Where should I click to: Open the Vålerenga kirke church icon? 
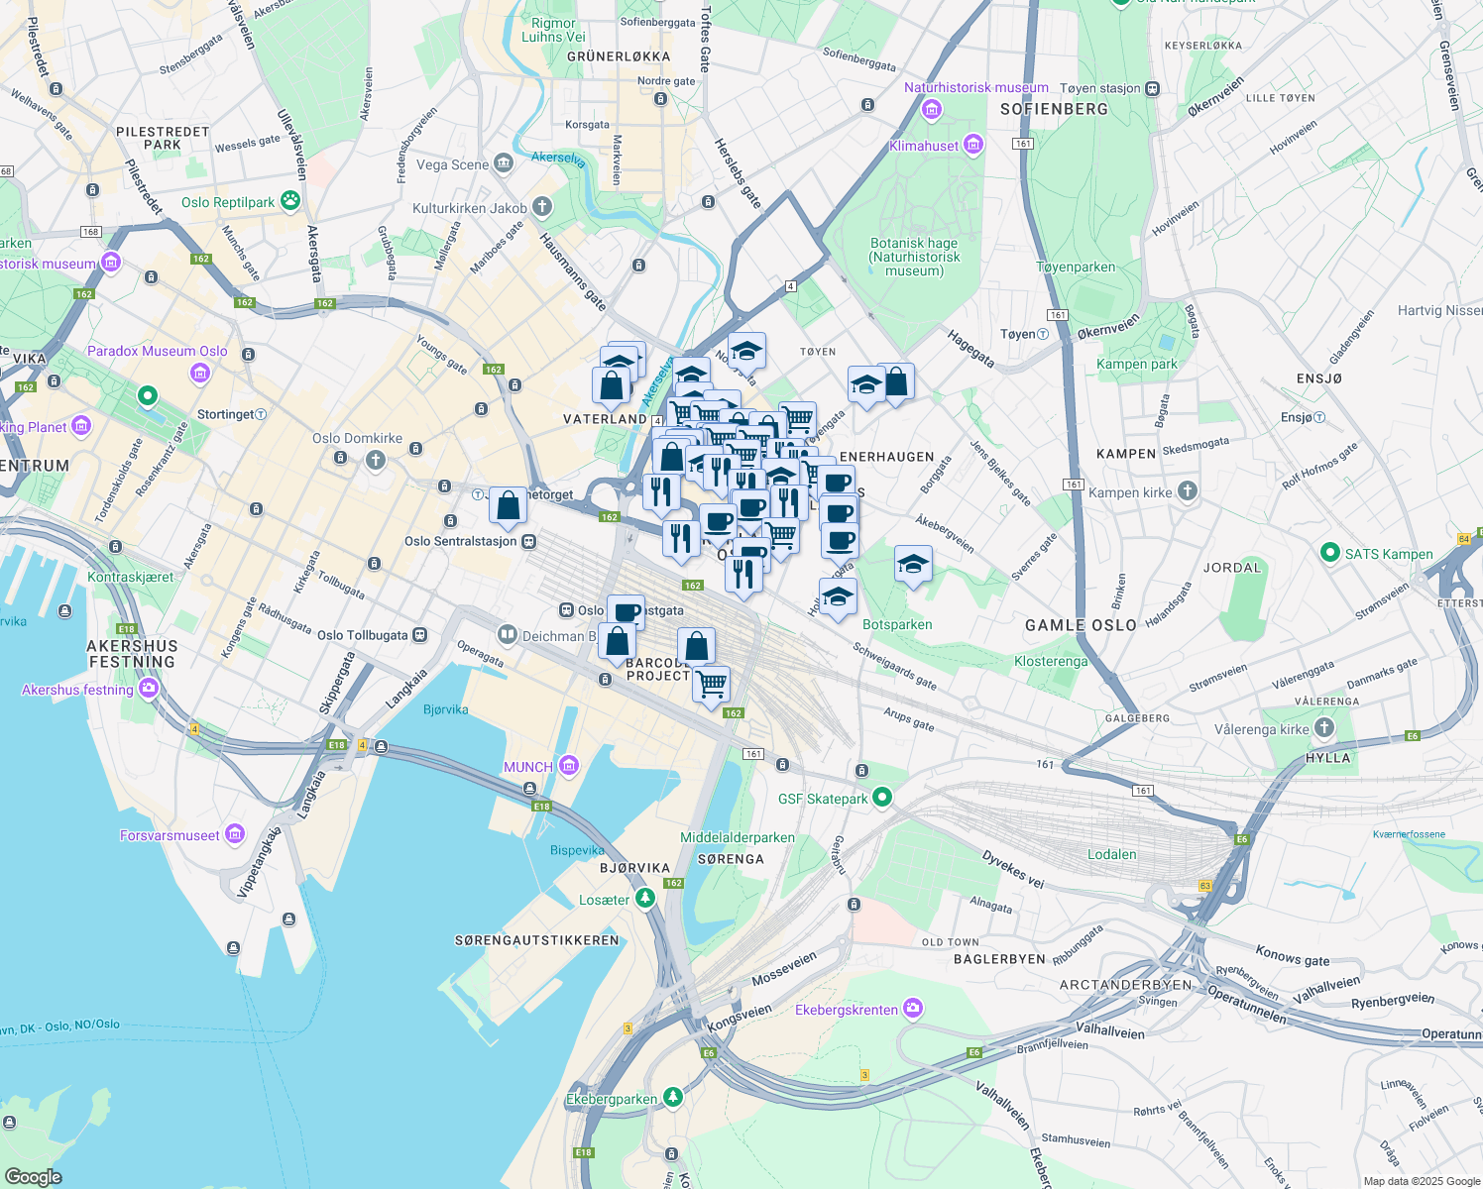(1324, 728)
